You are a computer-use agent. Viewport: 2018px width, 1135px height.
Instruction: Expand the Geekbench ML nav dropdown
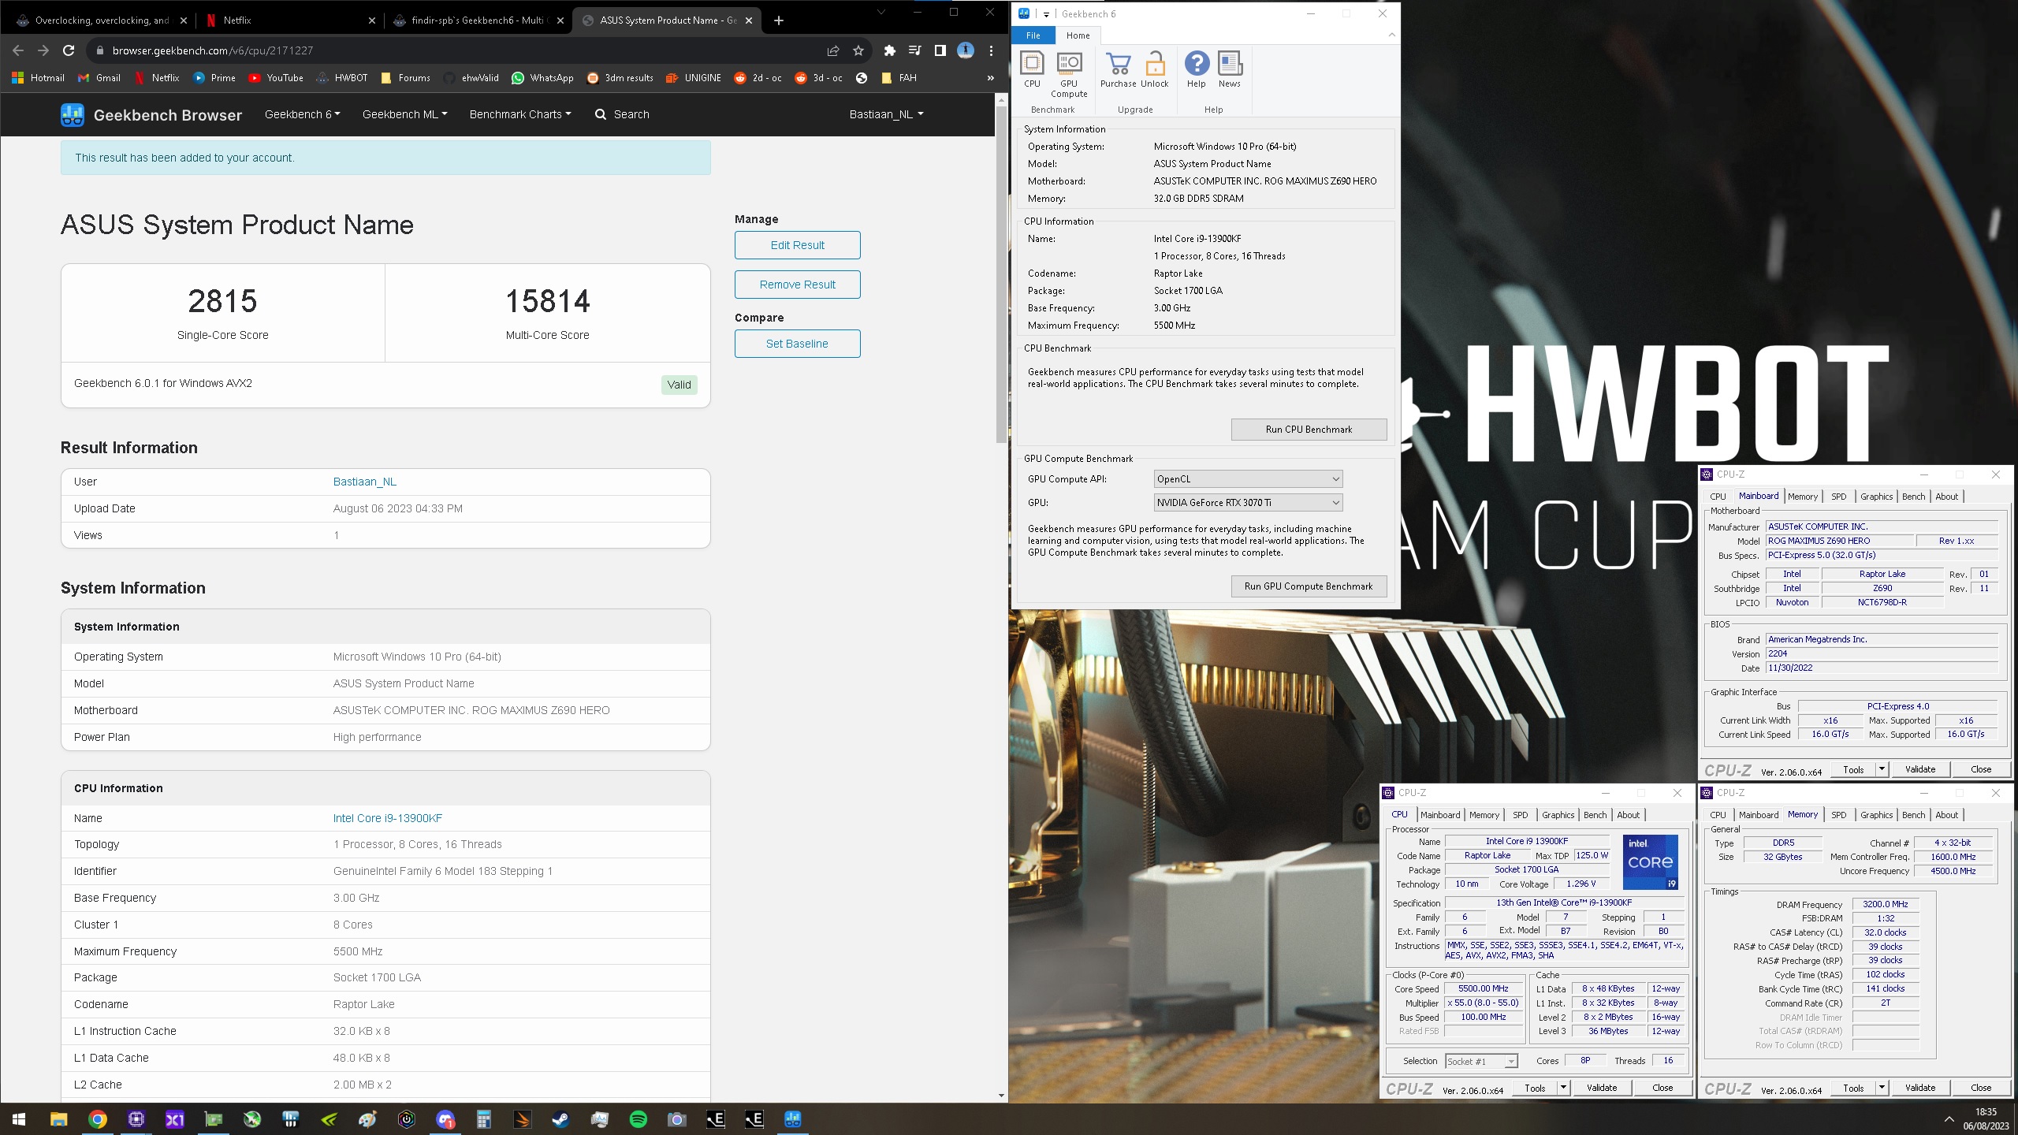405,114
